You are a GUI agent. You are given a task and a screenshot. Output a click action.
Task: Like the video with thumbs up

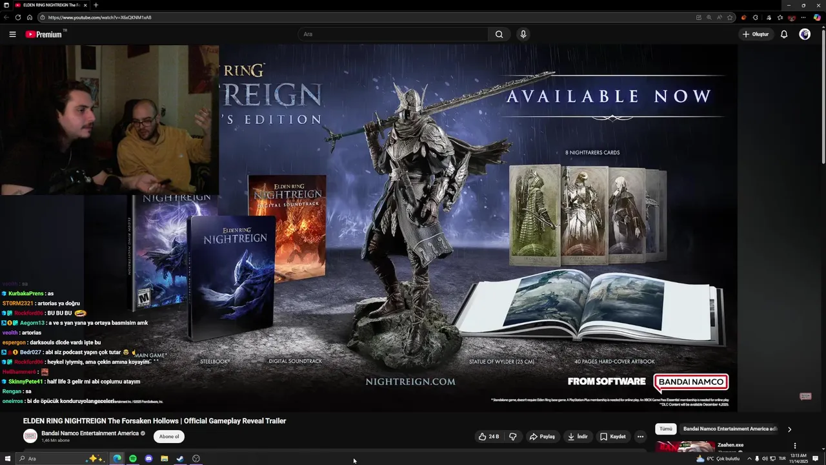coord(489,437)
